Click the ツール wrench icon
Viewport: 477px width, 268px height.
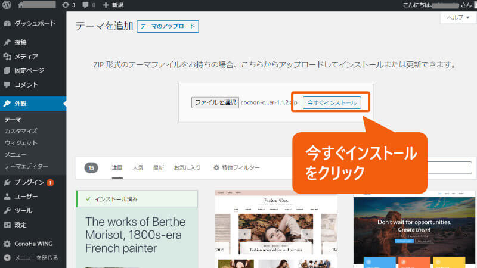pyautogui.click(x=7, y=211)
